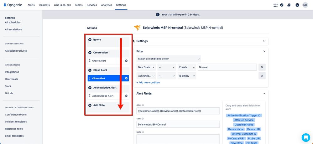
Task: Remove the Acknowledged Is Empty filter condition
Action: [x=262, y=76]
